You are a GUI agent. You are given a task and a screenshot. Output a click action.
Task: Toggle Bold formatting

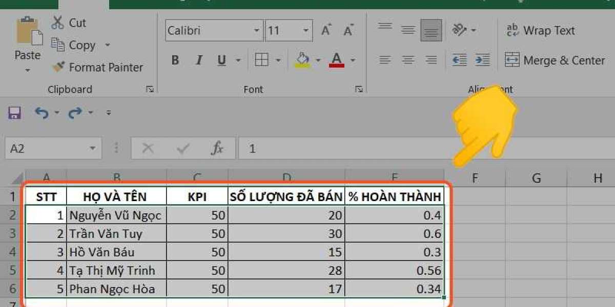pyautogui.click(x=175, y=60)
